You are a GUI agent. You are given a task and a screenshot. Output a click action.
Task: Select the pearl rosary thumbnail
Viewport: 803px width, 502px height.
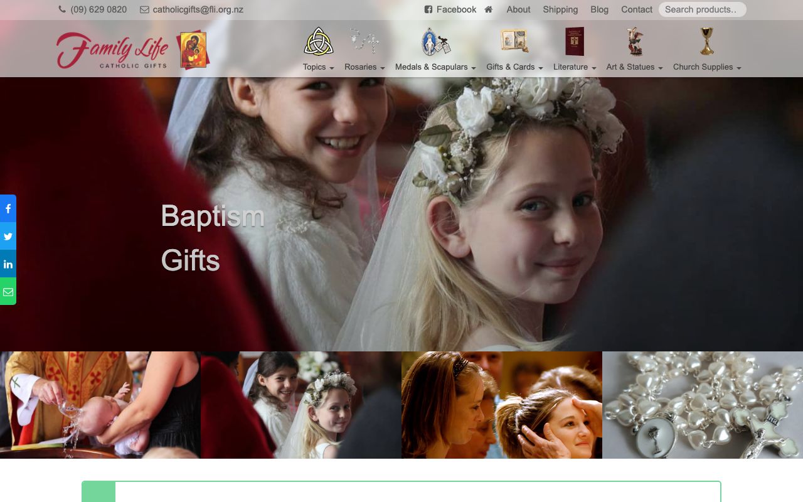click(x=703, y=405)
